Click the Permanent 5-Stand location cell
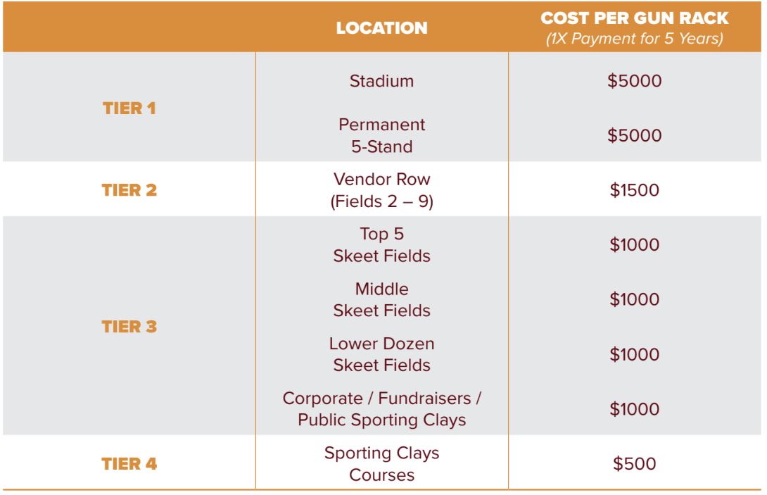Viewport: 767px width, 495px height. click(x=381, y=135)
